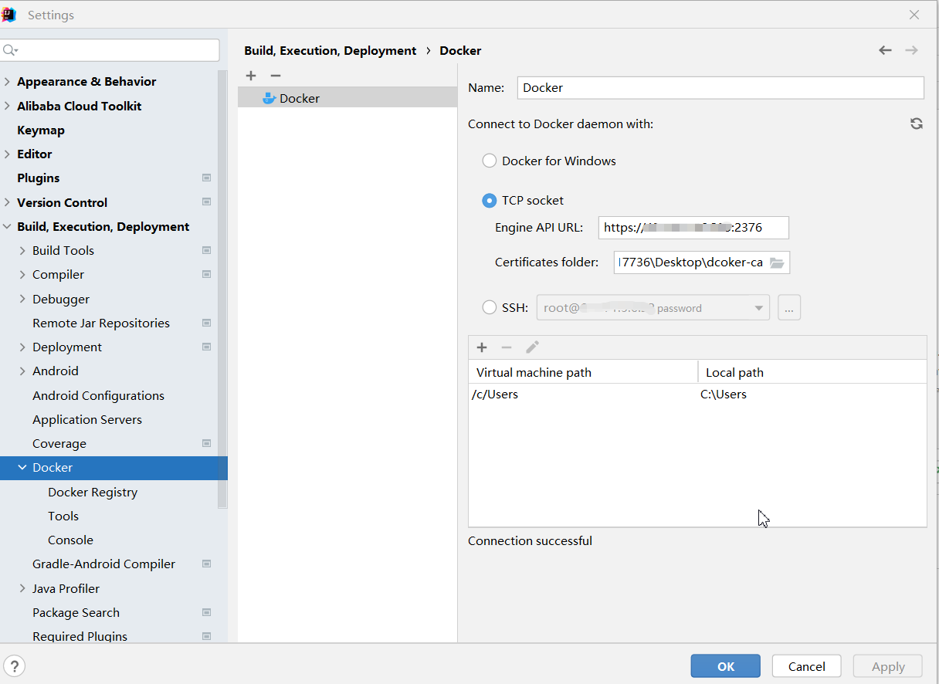The height and width of the screenshot is (684, 939).
Task: Click the settings tree scrollbar
Action: click(x=222, y=290)
